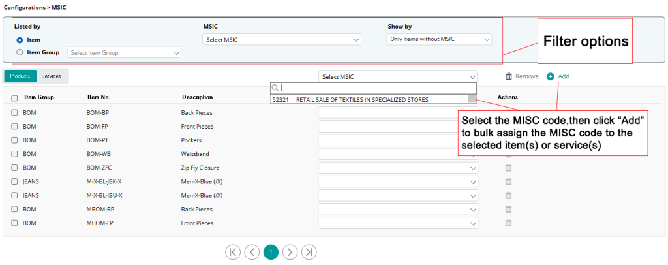Select page 1 in pagination
This screenshot has height=265, width=668.
pos(271,252)
